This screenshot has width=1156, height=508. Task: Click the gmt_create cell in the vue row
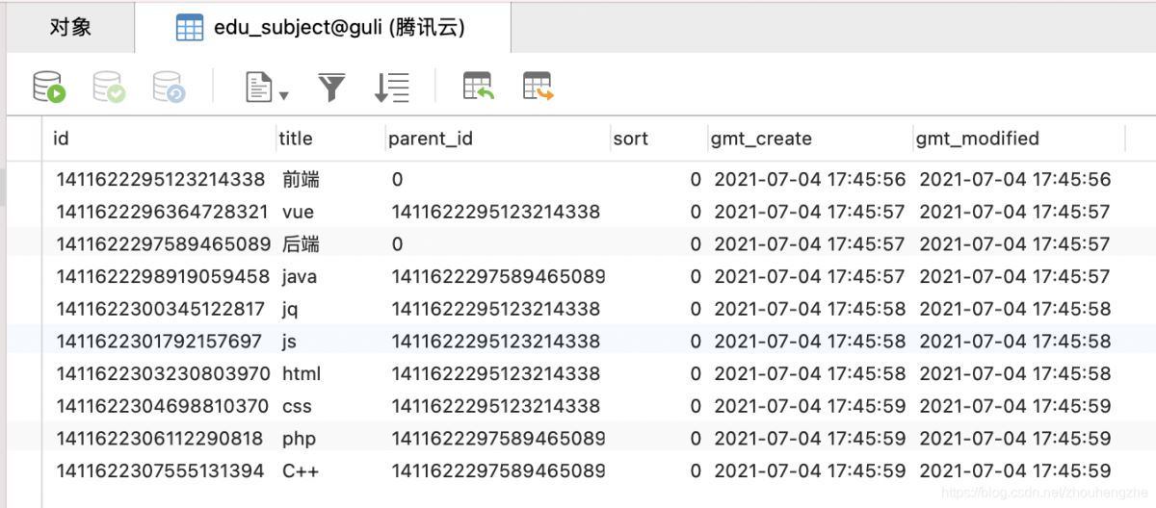pyautogui.click(x=810, y=212)
